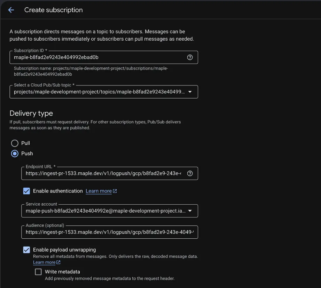The image size is (321, 288).
Task: Click the Enable payload unwrapping label
Action: [x=64, y=250]
